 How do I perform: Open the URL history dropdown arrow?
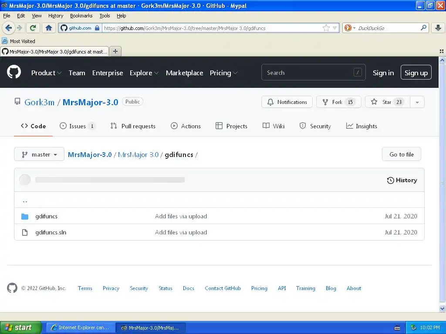[335, 28]
